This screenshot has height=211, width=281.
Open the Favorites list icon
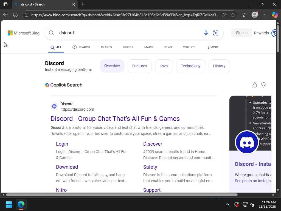tap(245, 15)
